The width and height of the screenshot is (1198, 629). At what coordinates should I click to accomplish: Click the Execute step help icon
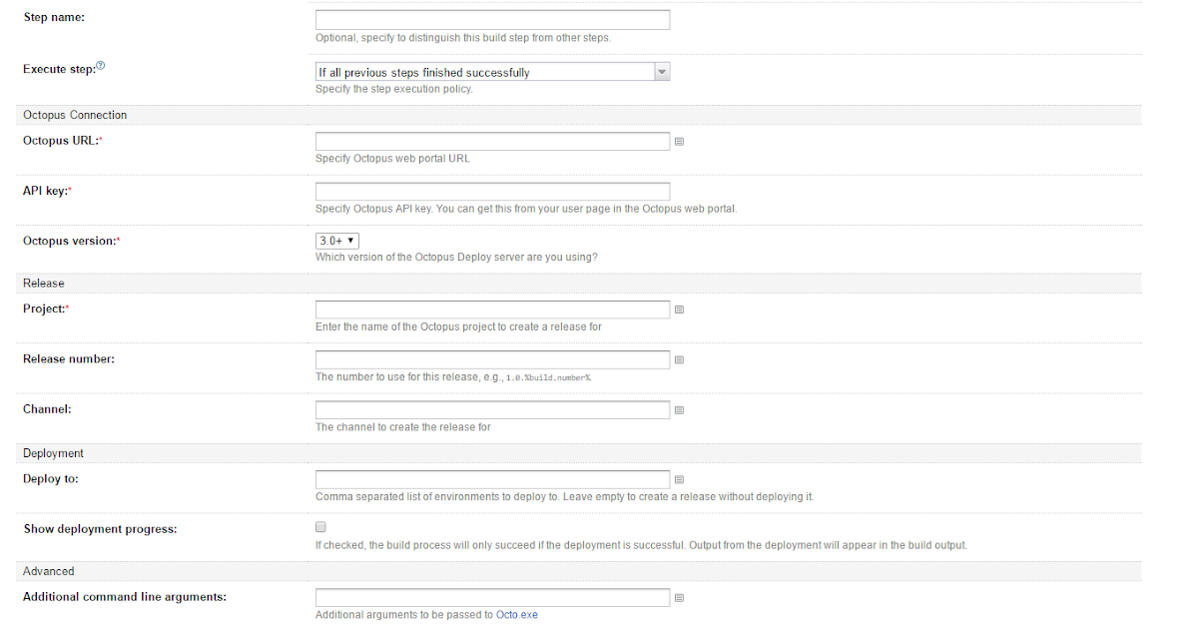(x=98, y=64)
